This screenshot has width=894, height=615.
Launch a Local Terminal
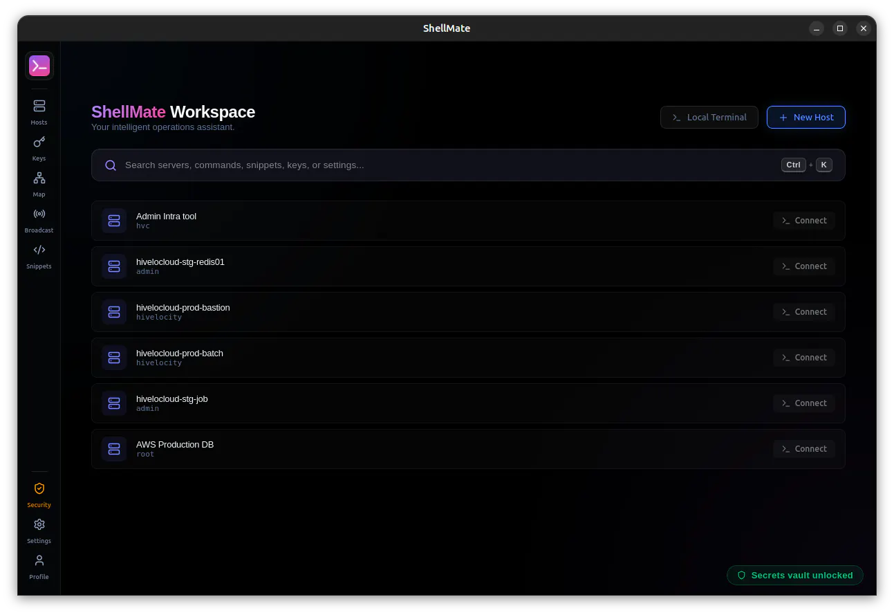[x=709, y=118]
